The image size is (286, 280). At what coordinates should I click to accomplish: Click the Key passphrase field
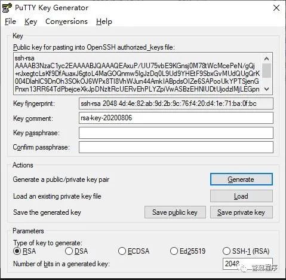(x=176, y=133)
